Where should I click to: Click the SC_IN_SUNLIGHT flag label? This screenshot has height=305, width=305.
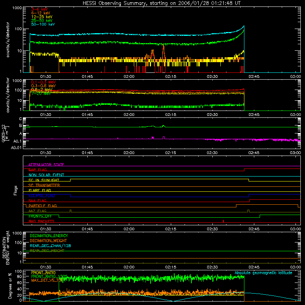tap(44, 180)
